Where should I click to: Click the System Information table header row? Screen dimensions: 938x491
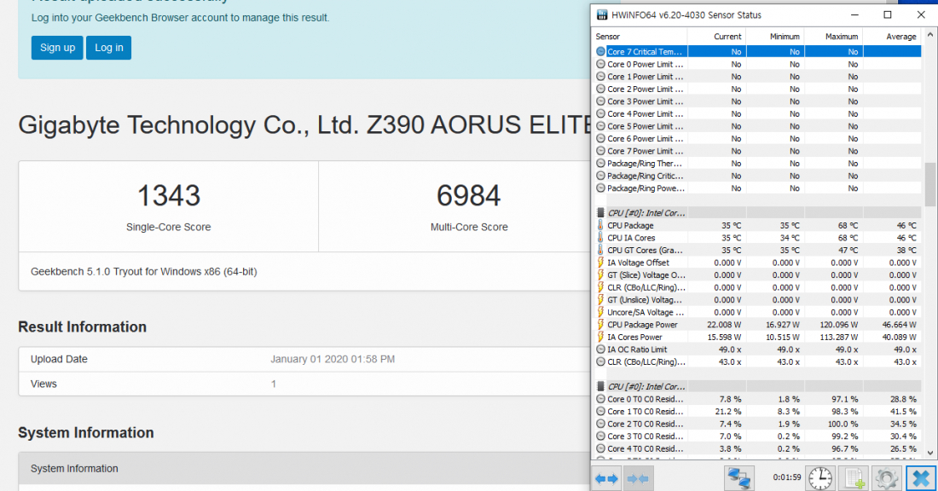pyautogui.click(x=304, y=469)
